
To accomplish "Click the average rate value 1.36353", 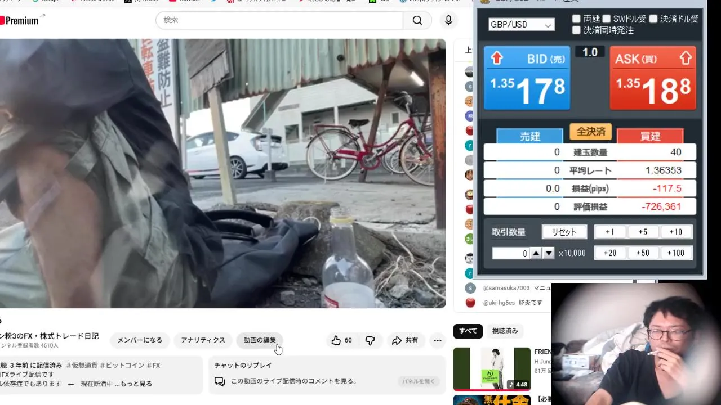I will point(663,170).
